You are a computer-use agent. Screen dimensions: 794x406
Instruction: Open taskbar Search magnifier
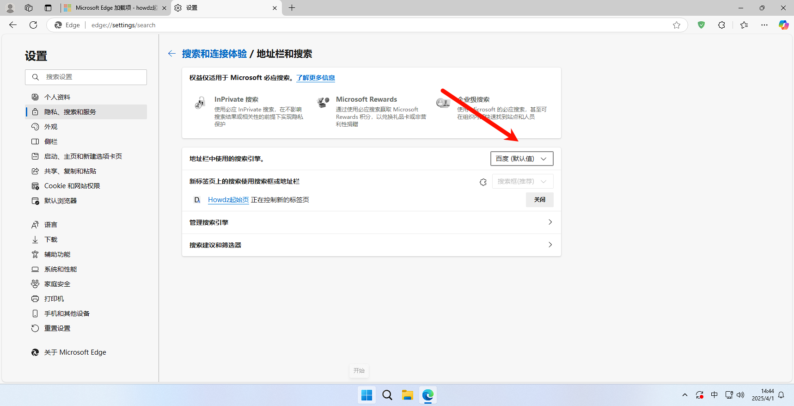click(x=387, y=395)
